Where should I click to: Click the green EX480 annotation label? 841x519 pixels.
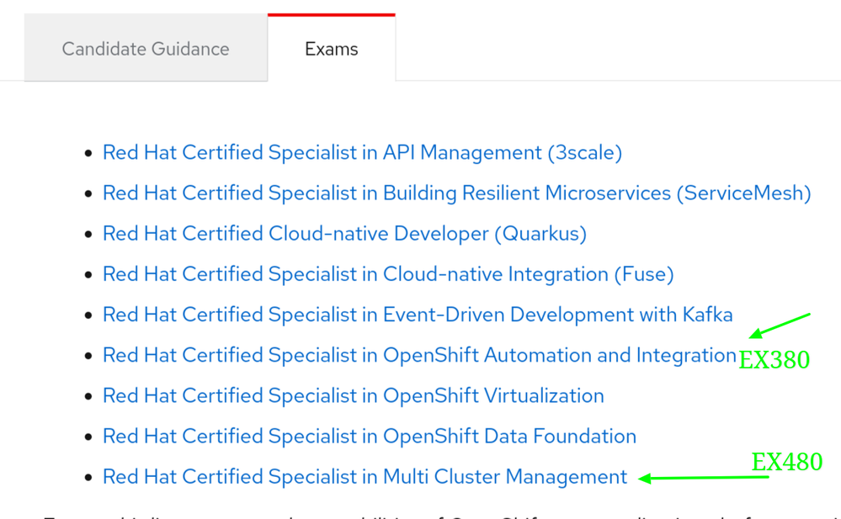pos(786,462)
